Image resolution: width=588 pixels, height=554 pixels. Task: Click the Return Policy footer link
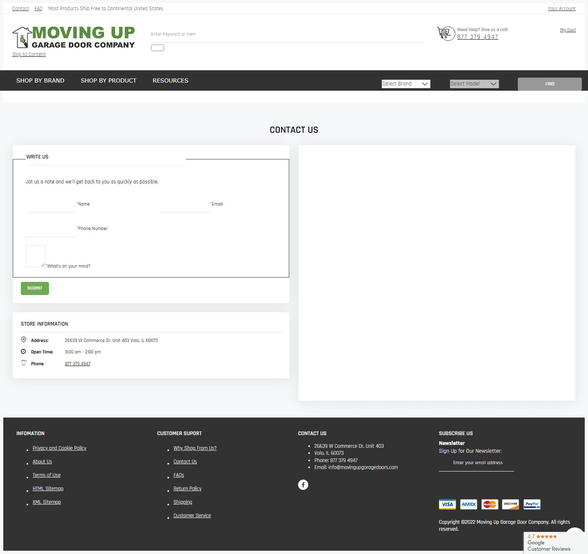click(x=187, y=489)
